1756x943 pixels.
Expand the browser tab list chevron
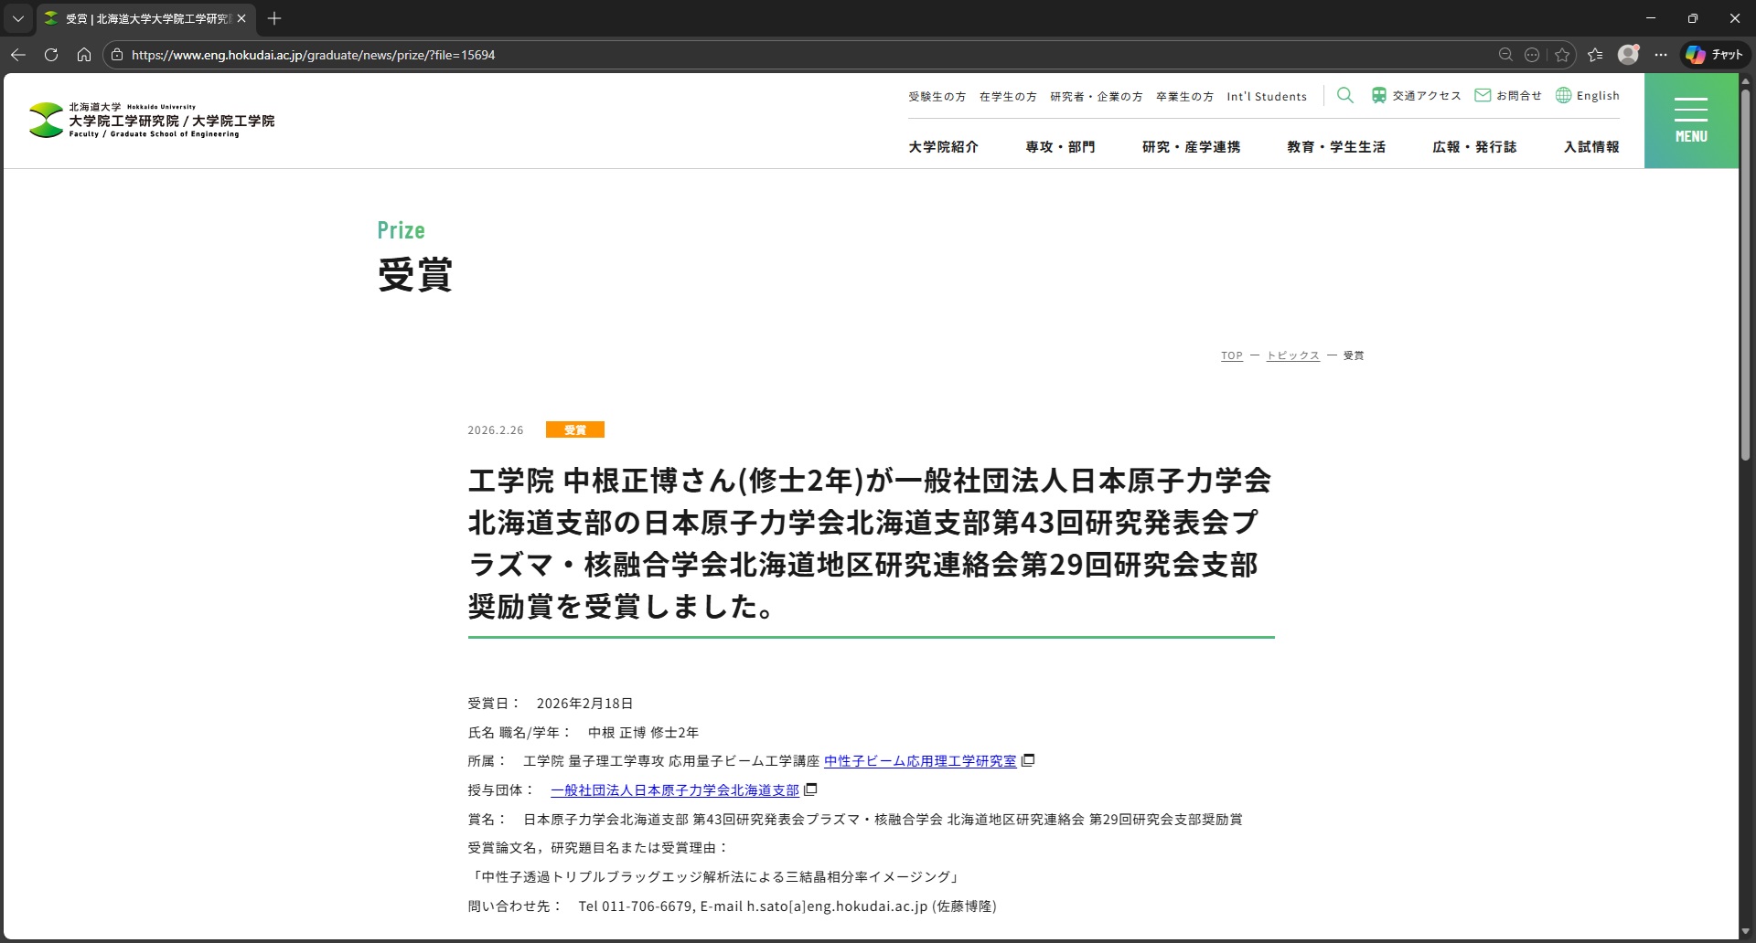(x=17, y=18)
